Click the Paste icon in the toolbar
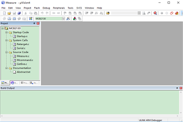Viewport: 183px width, 122px height. click(x=35, y=13)
